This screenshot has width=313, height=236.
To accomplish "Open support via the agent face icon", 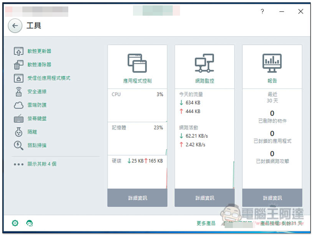I will 30,223.
